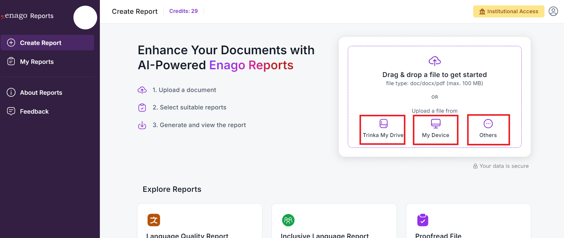Open the Language Quality Report card
This screenshot has height=238, width=564.
[200, 221]
